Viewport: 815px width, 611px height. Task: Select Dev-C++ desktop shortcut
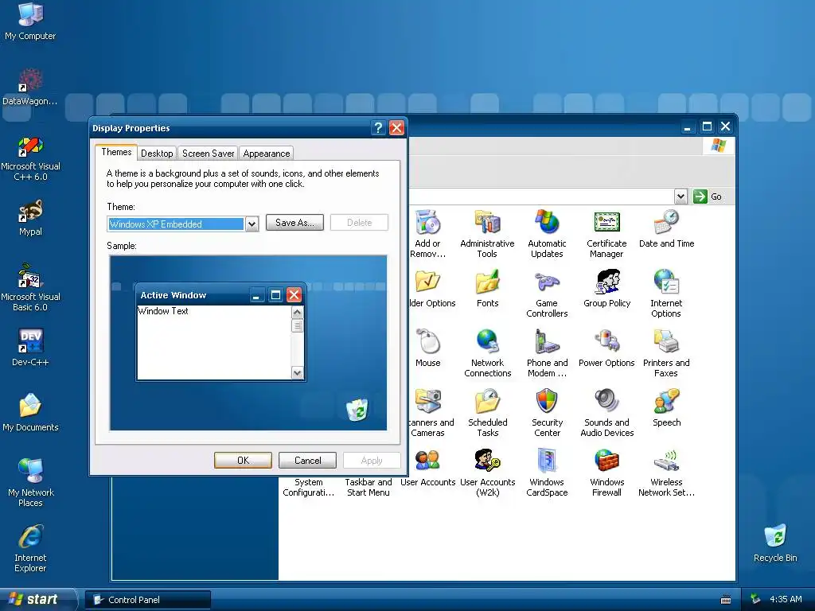(30, 341)
